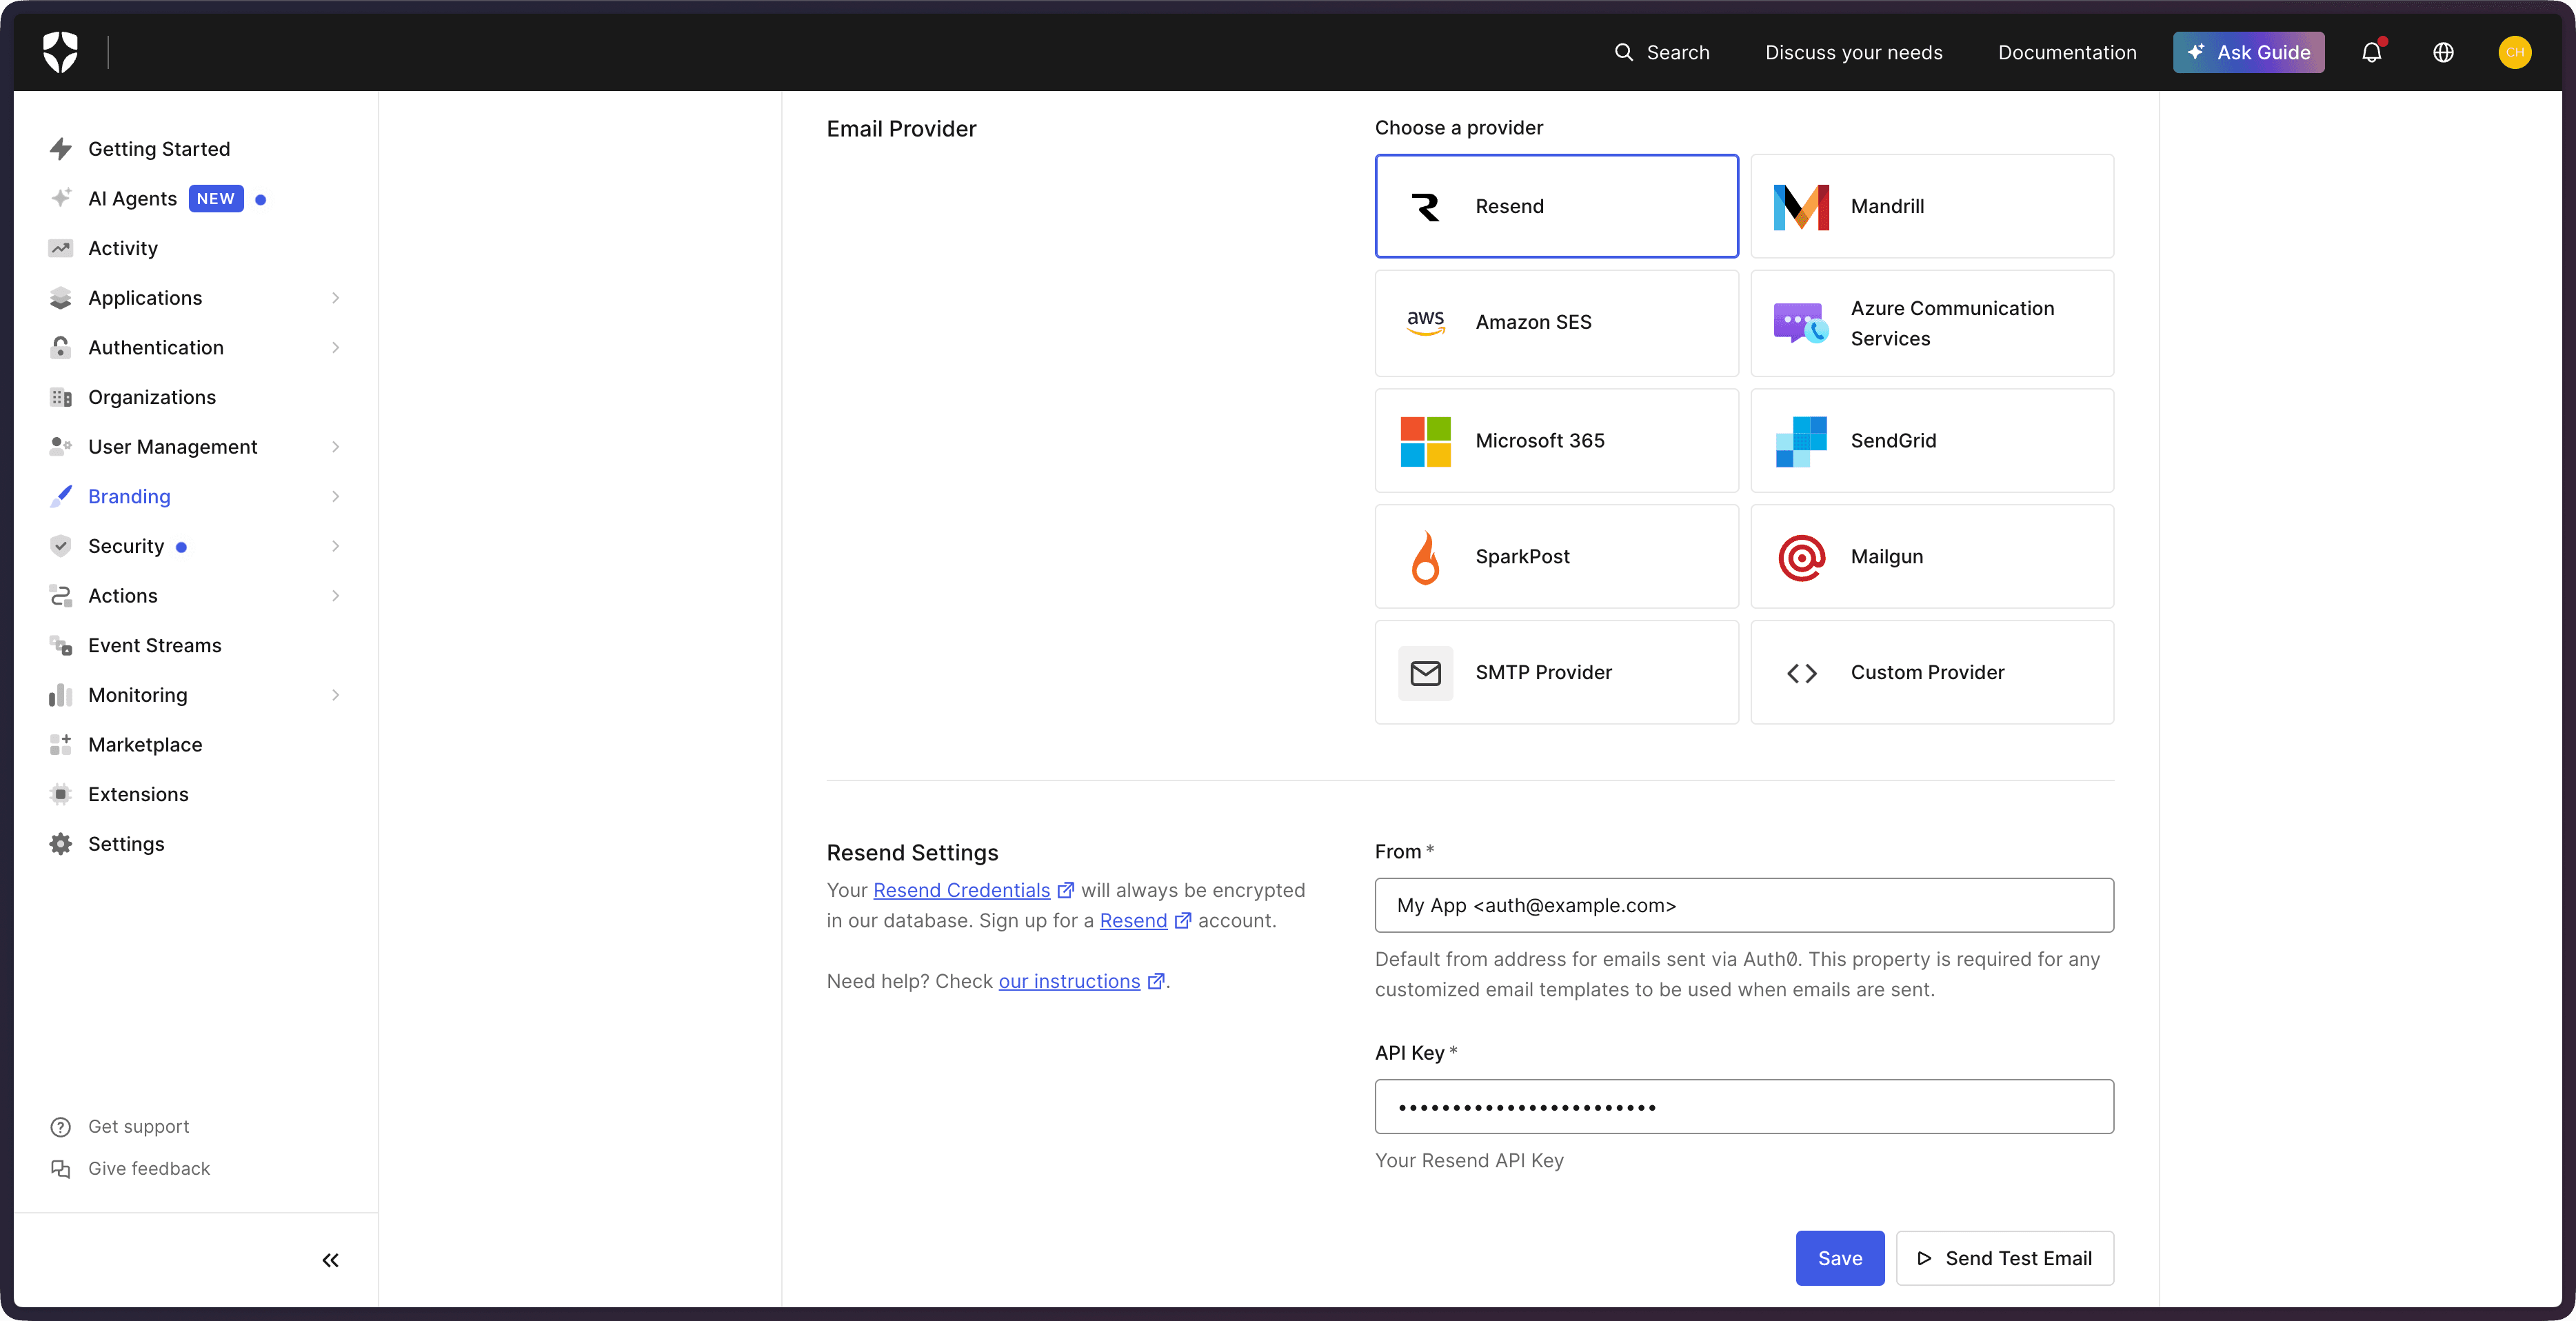Screen dimensions: 2576x1321
Task: Click the Custom Provider code brackets icon
Action: click(1801, 673)
